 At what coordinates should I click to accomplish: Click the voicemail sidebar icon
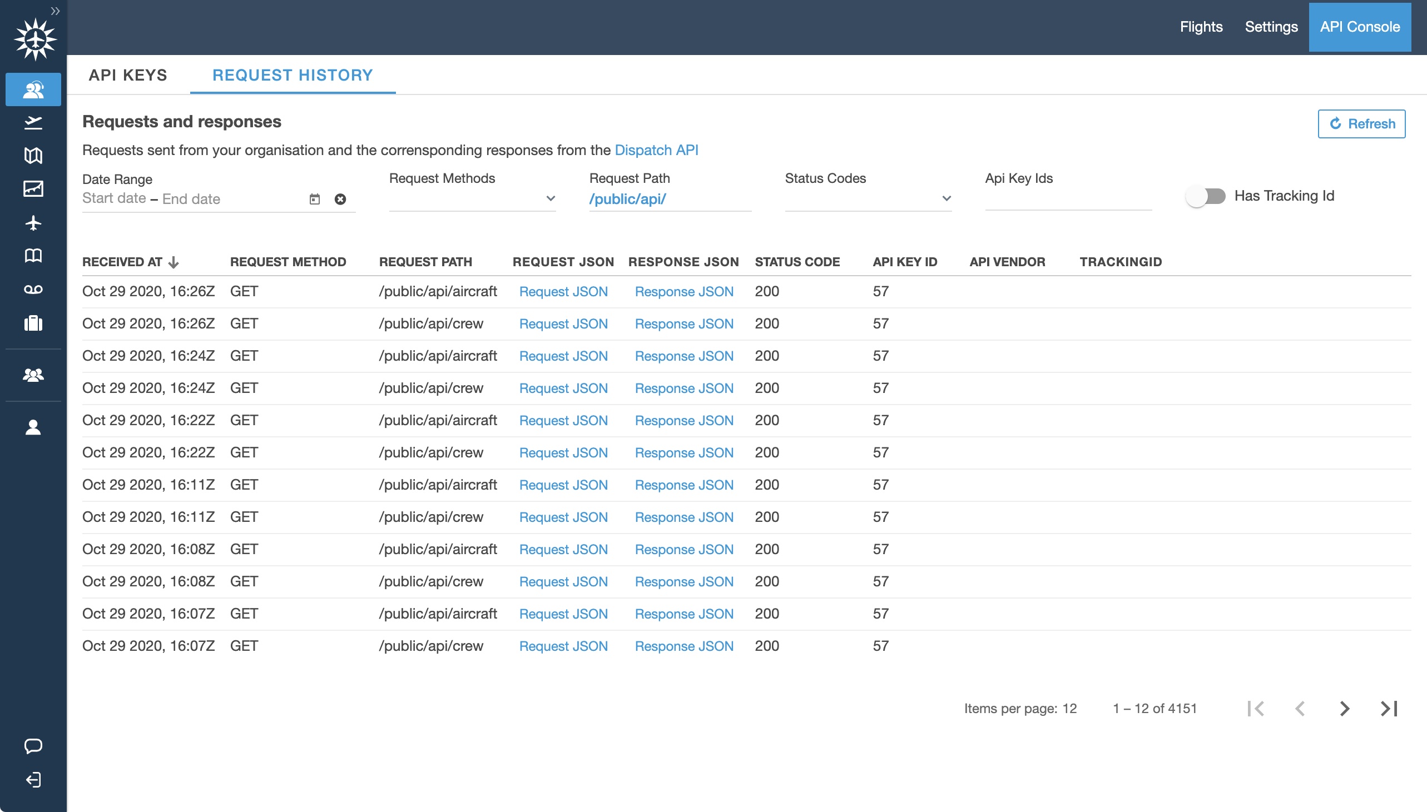point(33,290)
